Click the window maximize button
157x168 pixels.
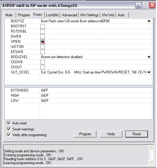pos(145,5)
